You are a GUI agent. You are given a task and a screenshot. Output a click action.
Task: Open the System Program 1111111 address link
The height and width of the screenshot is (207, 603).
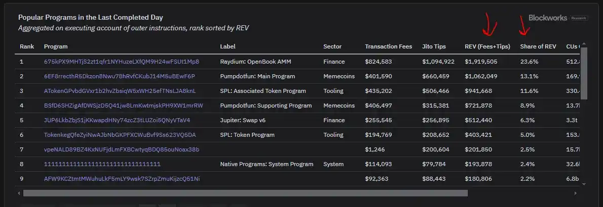pyautogui.click(x=102, y=164)
